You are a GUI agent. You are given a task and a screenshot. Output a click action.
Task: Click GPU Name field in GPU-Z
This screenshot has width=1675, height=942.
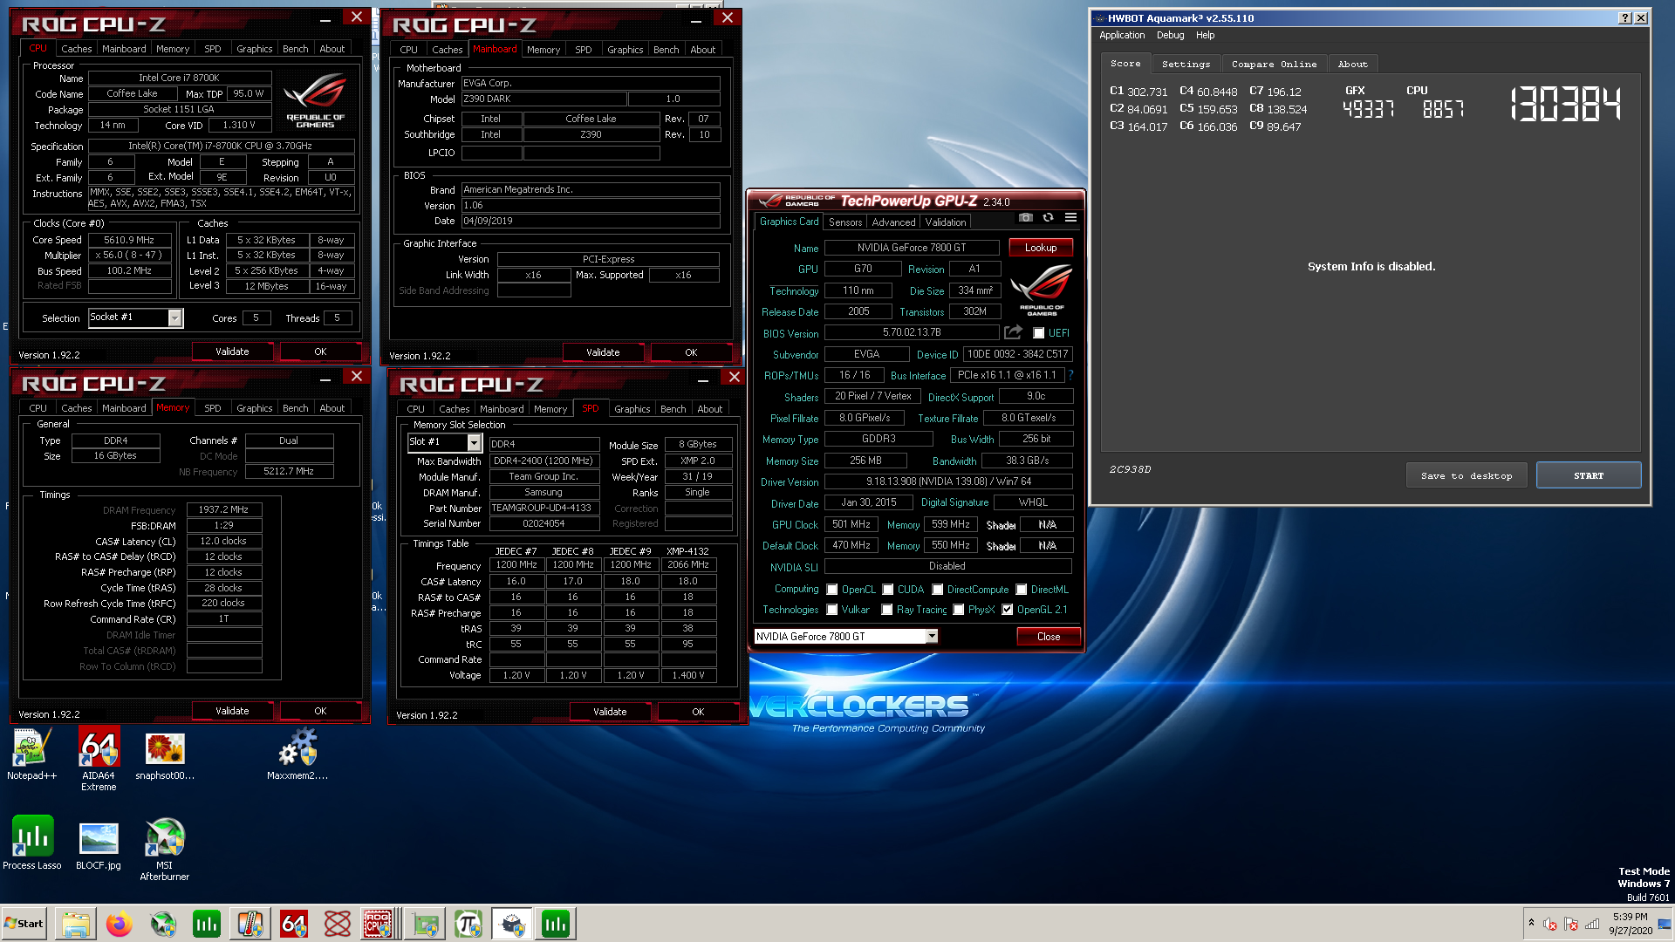[x=912, y=248]
